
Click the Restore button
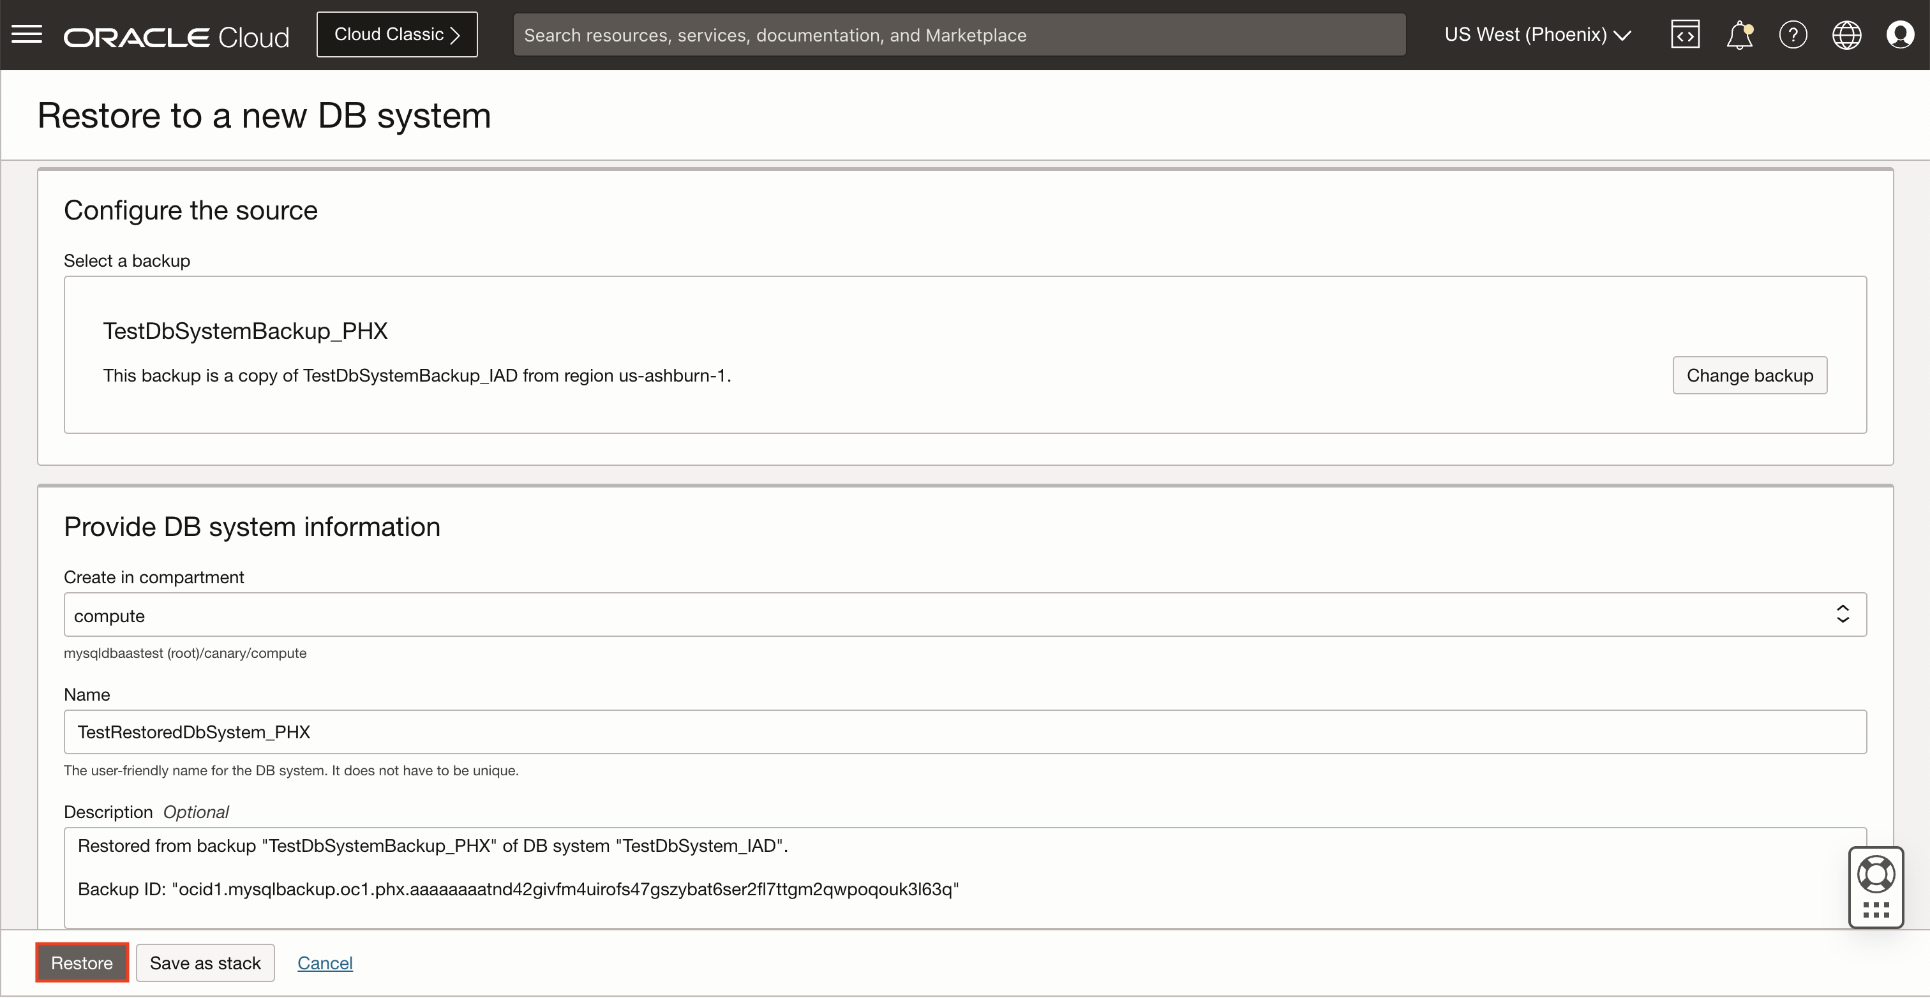click(82, 962)
